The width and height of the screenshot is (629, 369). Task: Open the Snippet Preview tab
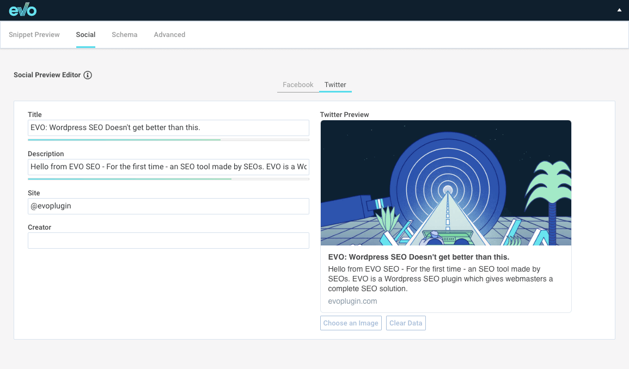pos(34,34)
